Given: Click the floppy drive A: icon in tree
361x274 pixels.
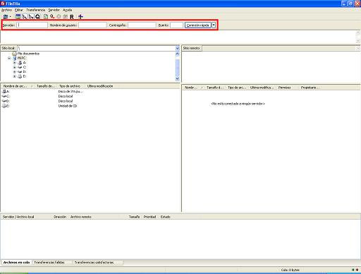Looking at the screenshot, I should click(x=20, y=63).
